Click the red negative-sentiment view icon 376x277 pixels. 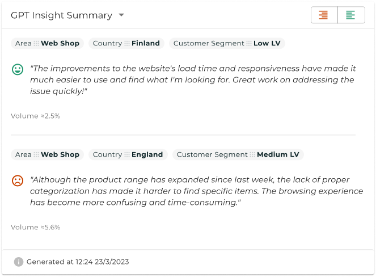[324, 15]
